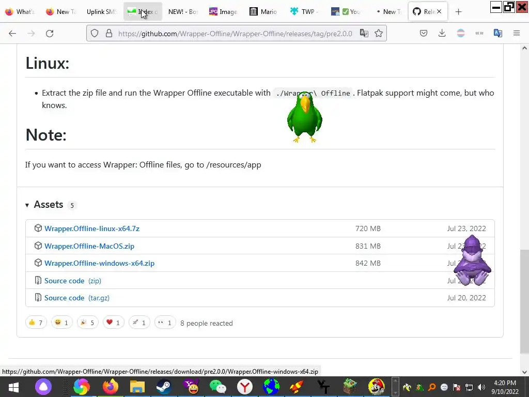This screenshot has height=397, width=529.
Task: Open File Explorer from the taskbar
Action: (137, 387)
